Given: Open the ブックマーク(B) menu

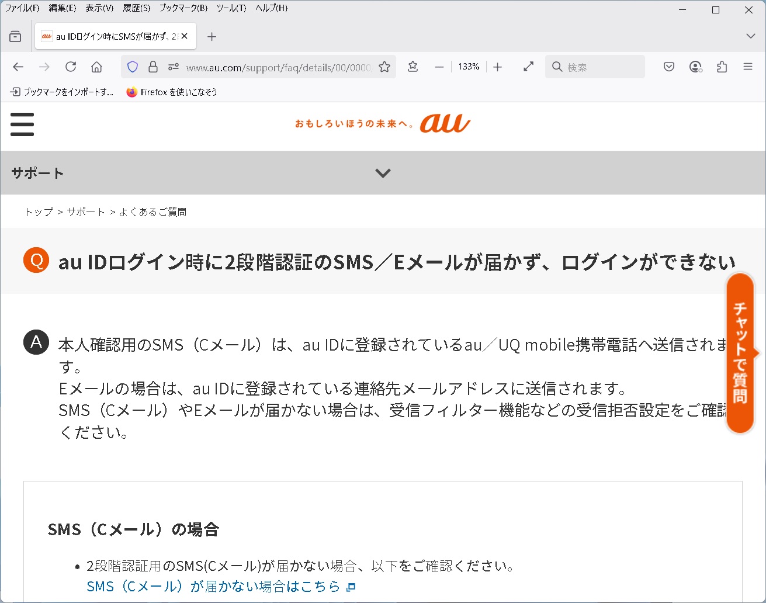Looking at the screenshot, I should pyautogui.click(x=183, y=8).
